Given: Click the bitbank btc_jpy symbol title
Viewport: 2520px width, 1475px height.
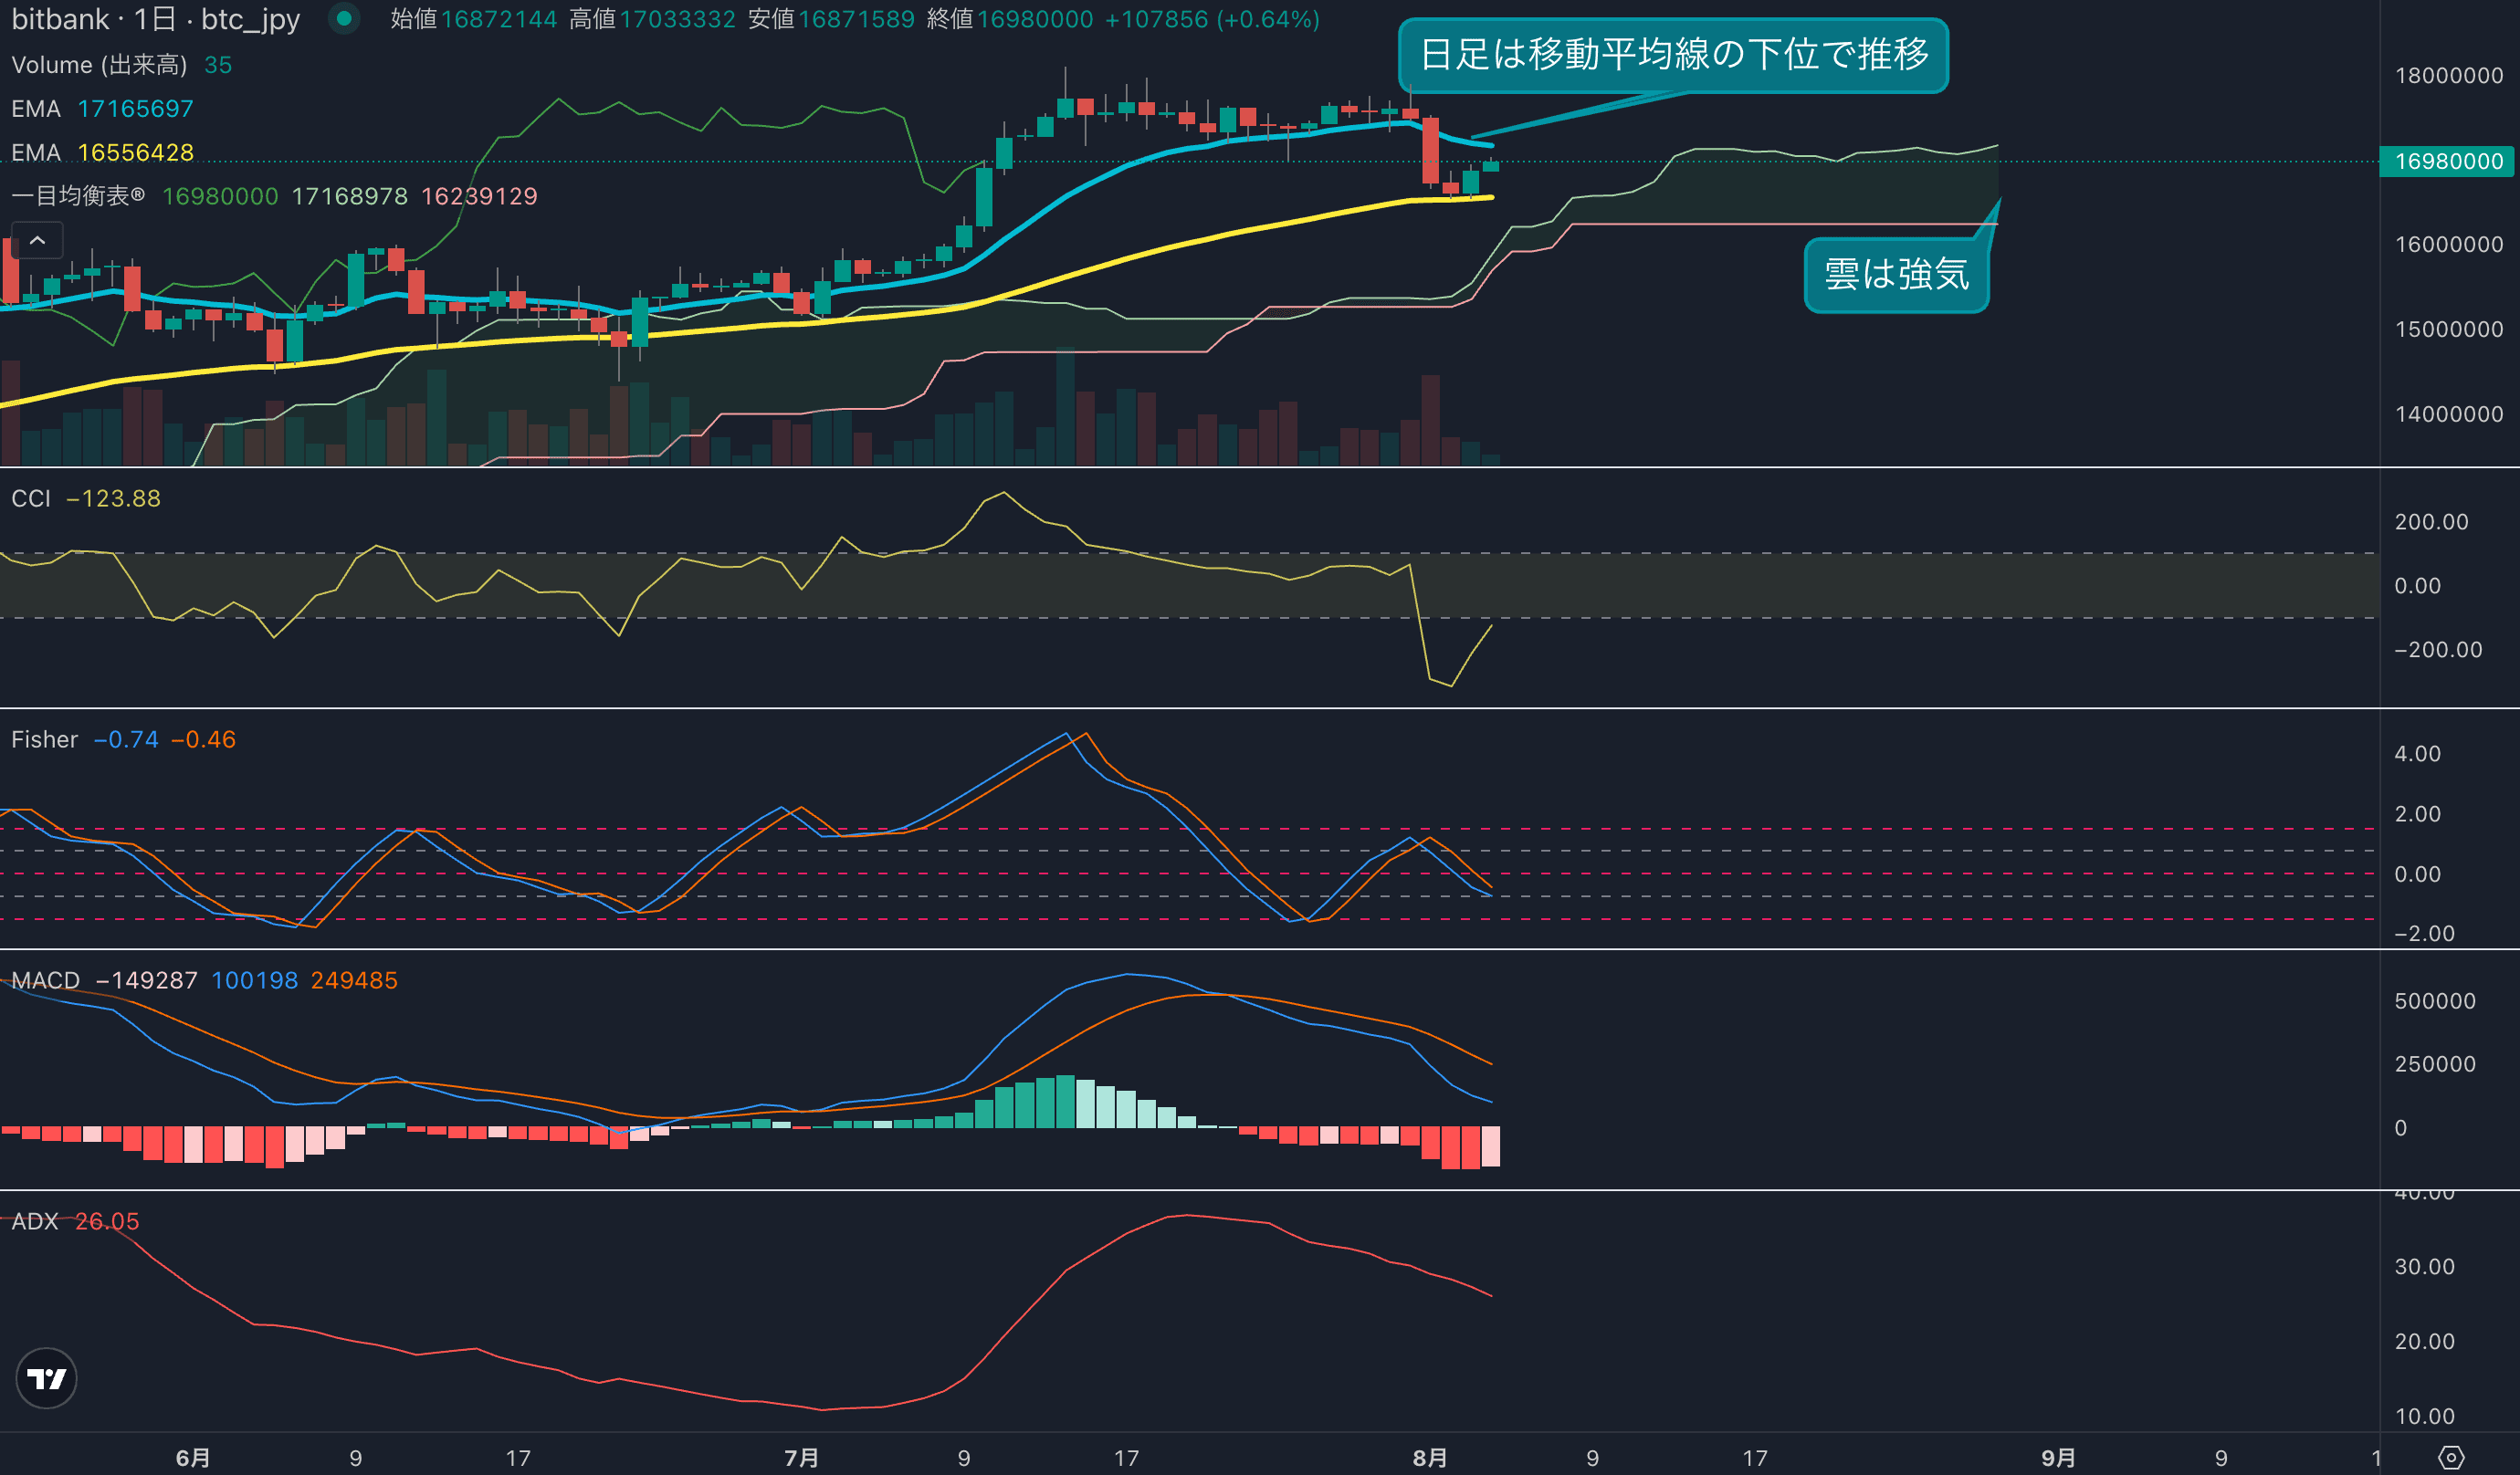Looking at the screenshot, I should point(155,19).
